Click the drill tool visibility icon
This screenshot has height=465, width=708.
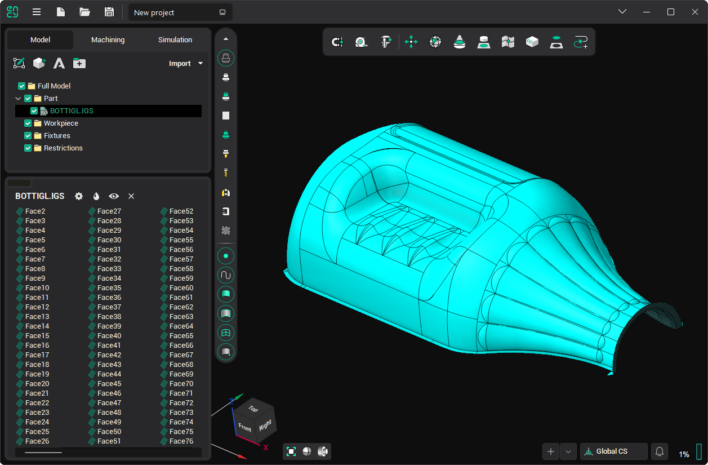[x=226, y=173]
